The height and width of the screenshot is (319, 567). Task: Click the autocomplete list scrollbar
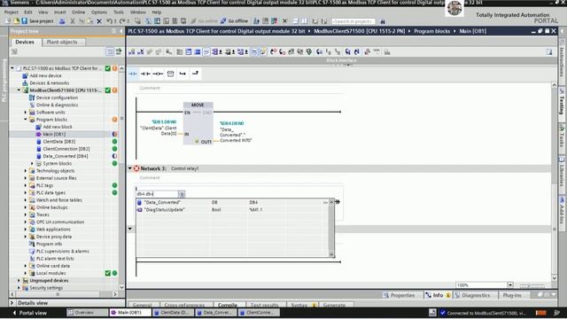coord(331,229)
